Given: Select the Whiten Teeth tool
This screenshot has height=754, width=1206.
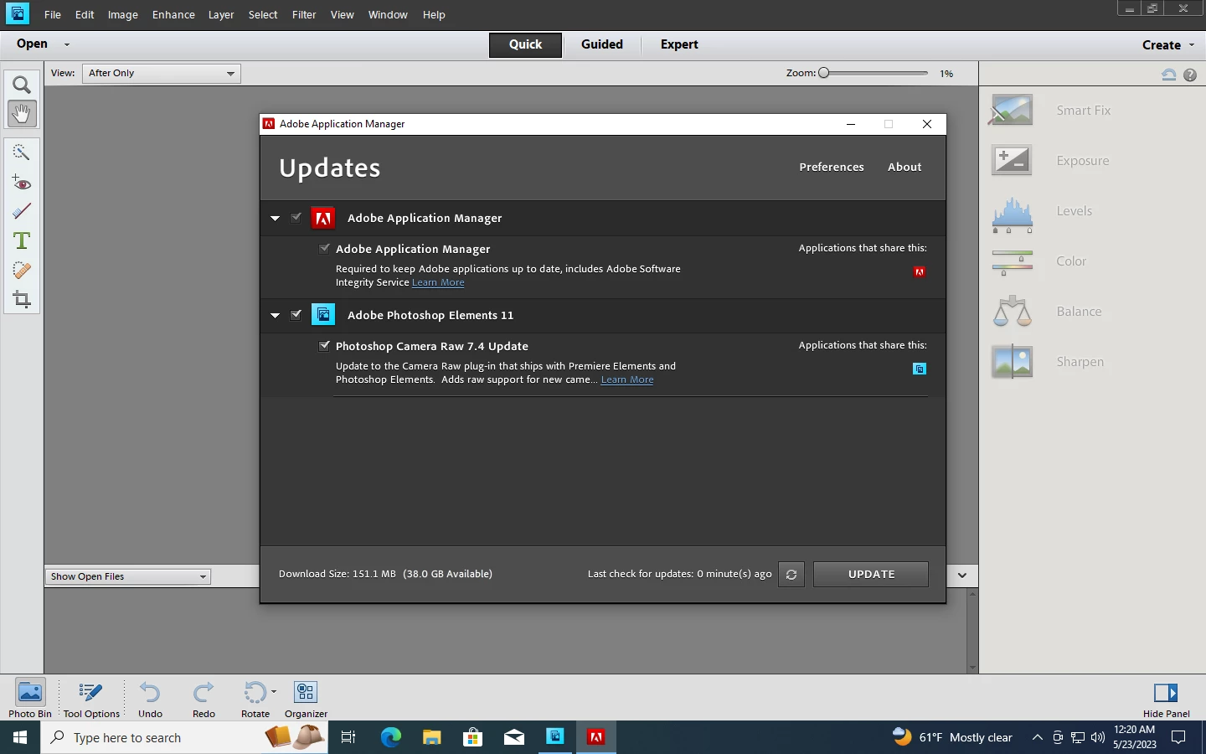Looking at the screenshot, I should click(x=22, y=211).
